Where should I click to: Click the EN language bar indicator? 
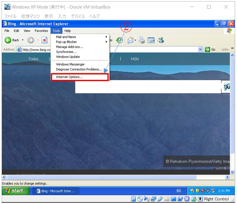(x=179, y=191)
